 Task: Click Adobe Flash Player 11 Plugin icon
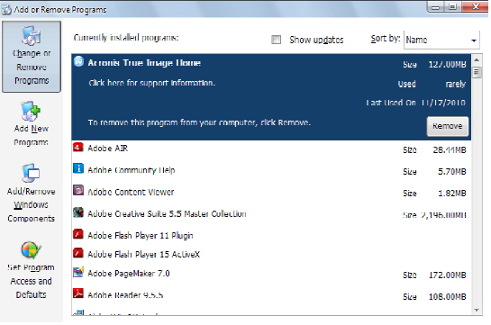click(78, 234)
